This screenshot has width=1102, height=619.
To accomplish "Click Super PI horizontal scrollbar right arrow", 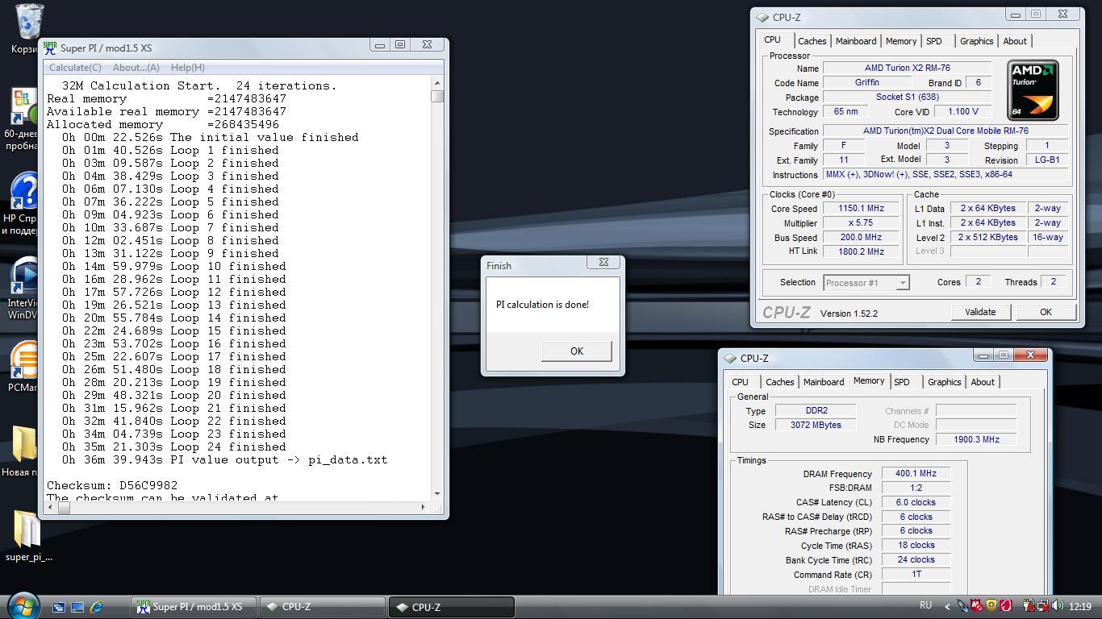I will [x=423, y=507].
